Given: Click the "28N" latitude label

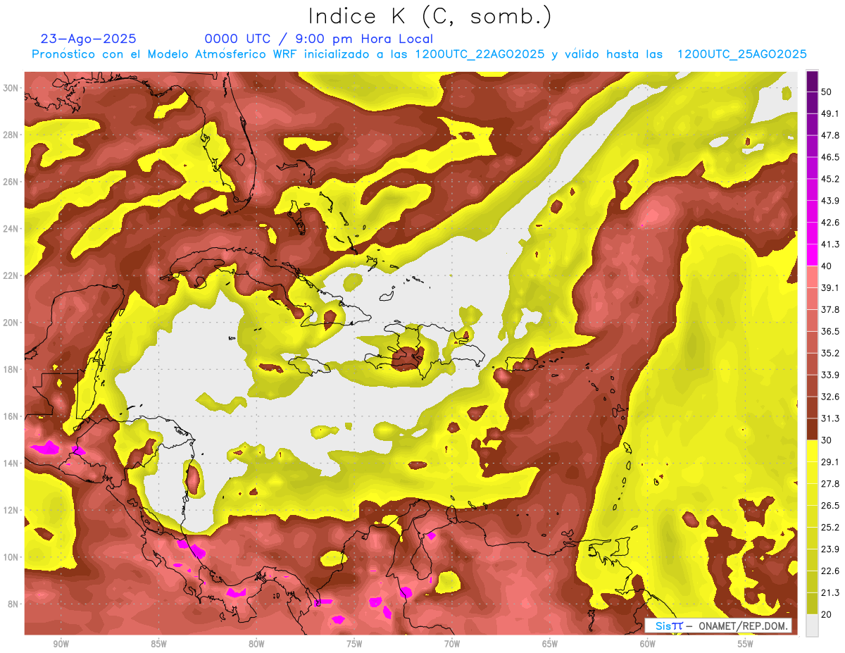Looking at the screenshot, I should click(x=12, y=135).
